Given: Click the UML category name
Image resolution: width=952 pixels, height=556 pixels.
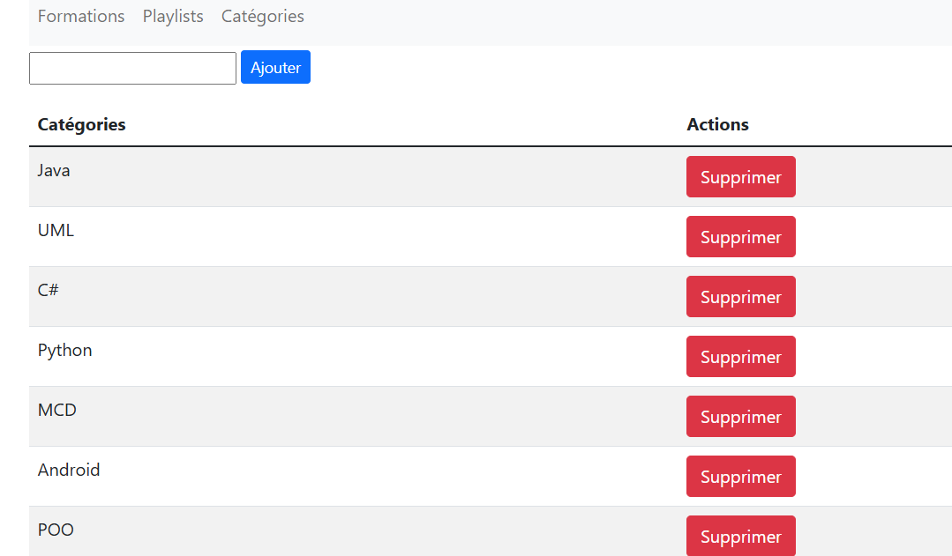Looking at the screenshot, I should [56, 230].
